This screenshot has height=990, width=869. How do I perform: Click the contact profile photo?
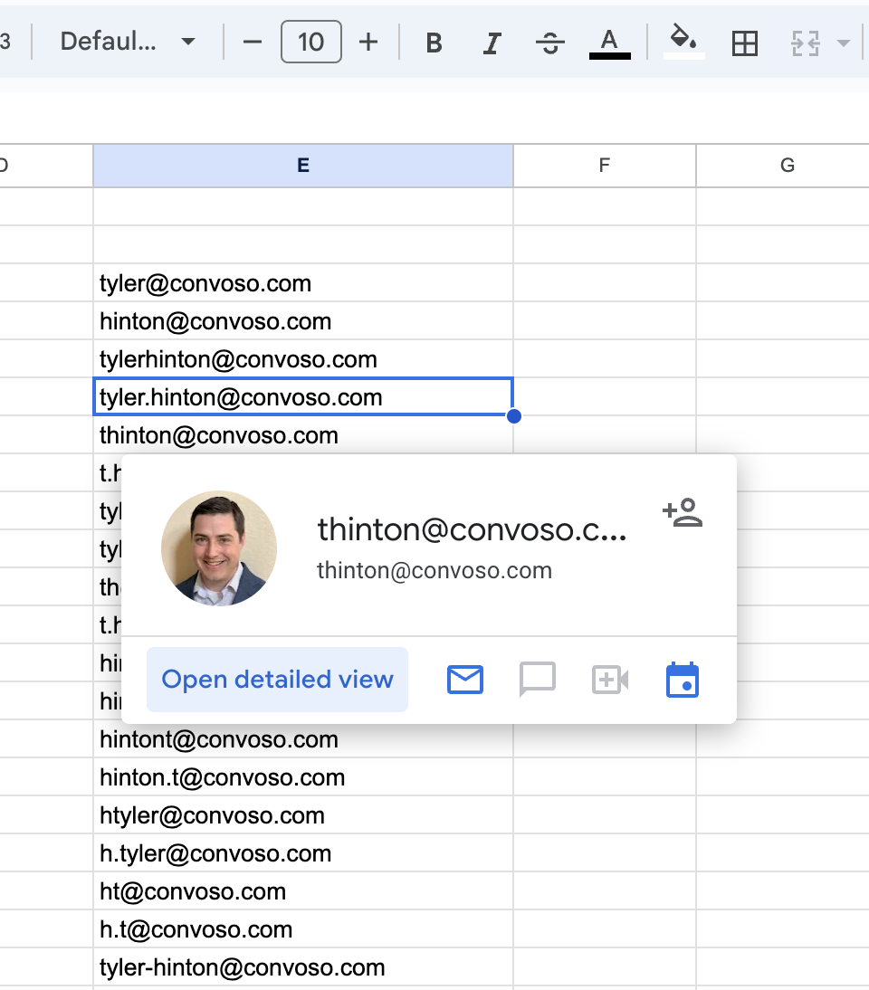218,548
